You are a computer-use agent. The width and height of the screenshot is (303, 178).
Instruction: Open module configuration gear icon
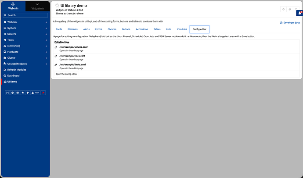(283, 9)
